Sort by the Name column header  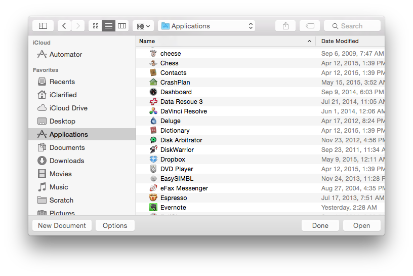(x=226, y=41)
